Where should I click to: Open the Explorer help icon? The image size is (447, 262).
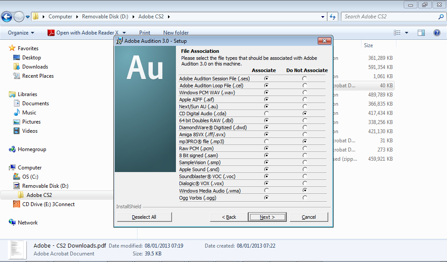point(437,33)
